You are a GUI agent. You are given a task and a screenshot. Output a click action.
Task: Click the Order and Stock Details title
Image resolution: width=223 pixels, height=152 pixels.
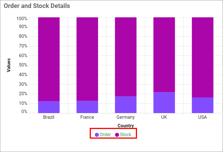tap(37, 6)
